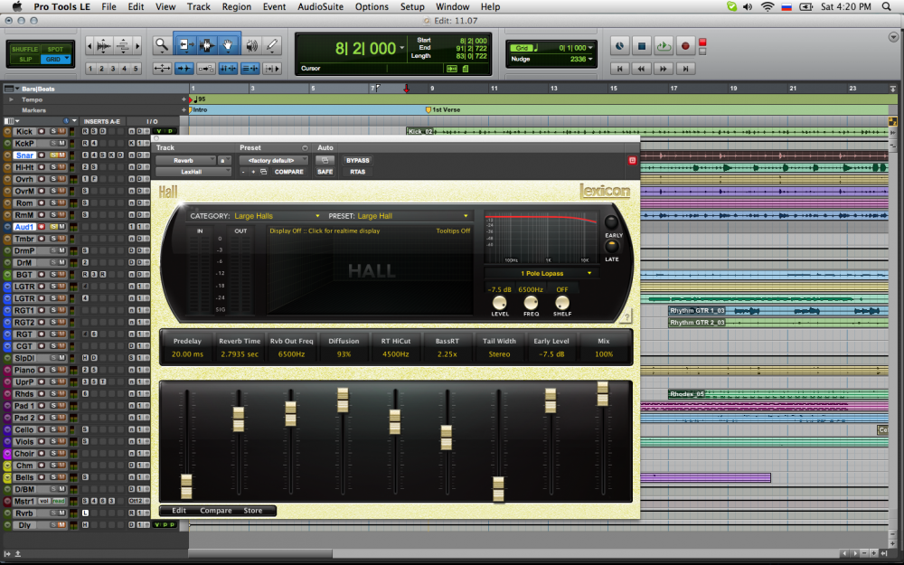Open the AudioSuite menu
The image size is (904, 565).
(x=321, y=7)
